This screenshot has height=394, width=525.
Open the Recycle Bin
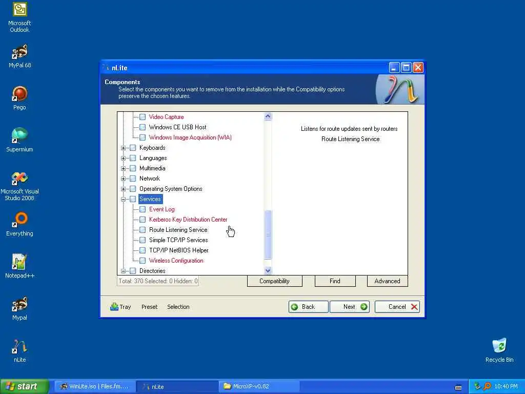pyautogui.click(x=499, y=350)
